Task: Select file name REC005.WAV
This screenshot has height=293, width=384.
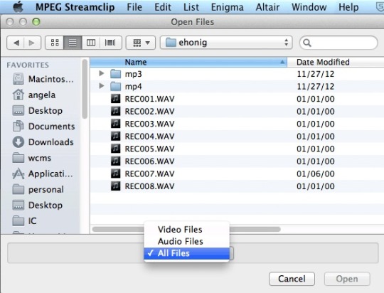Action: 149,149
